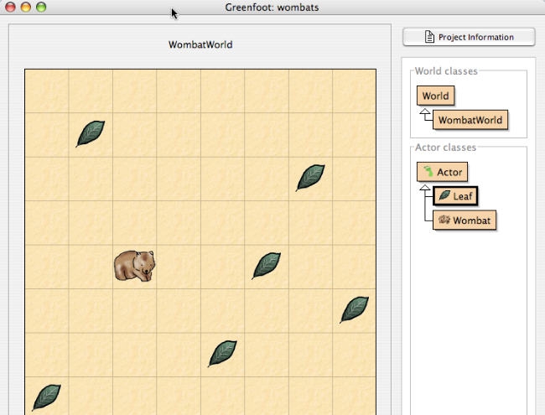Click the leaf directly right of the wombat
Image resolution: width=545 pixels, height=415 pixels.
[267, 266]
